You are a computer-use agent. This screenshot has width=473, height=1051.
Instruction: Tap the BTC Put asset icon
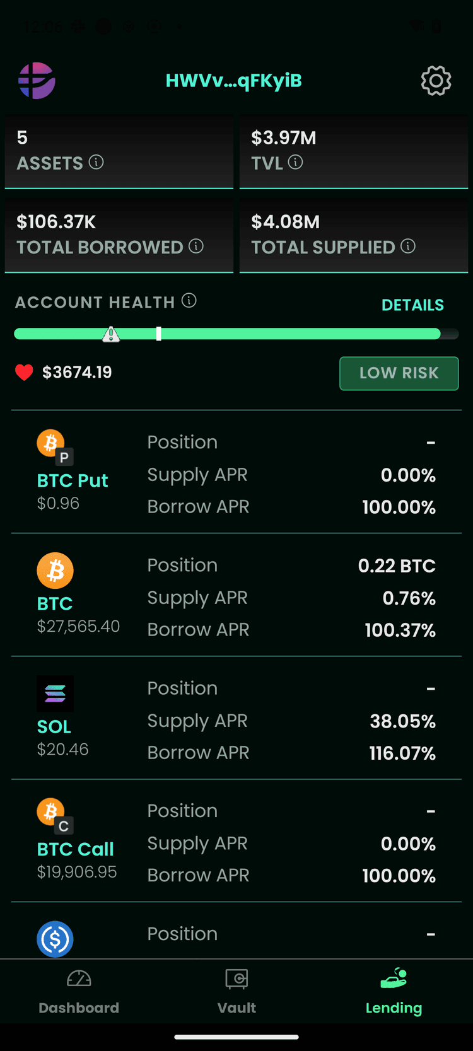(x=55, y=447)
